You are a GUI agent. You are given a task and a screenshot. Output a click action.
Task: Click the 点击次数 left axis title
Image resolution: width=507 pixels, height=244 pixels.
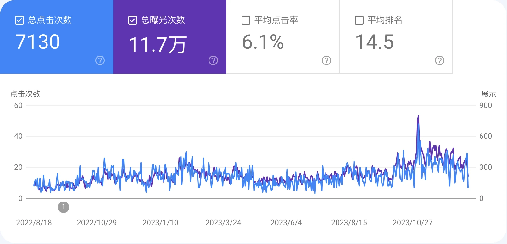click(x=25, y=94)
